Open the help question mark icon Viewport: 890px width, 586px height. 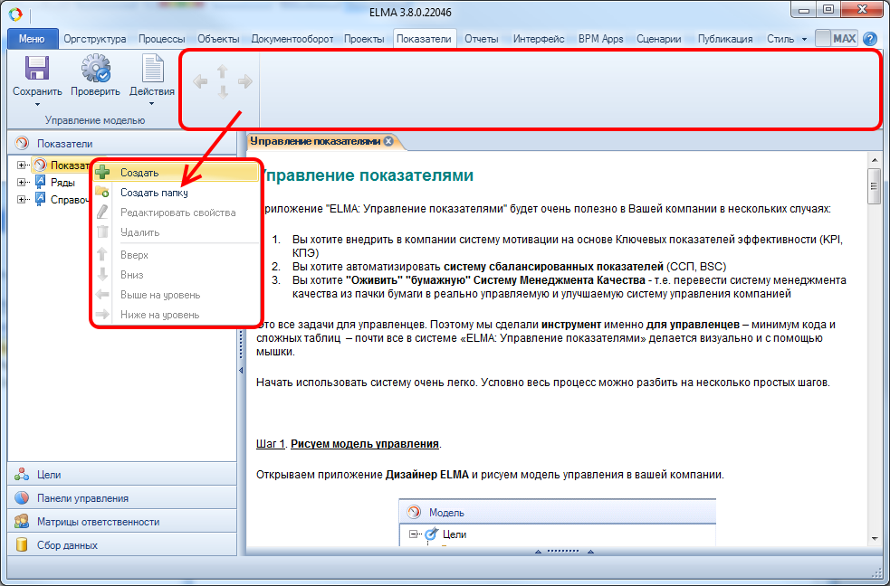pos(870,39)
